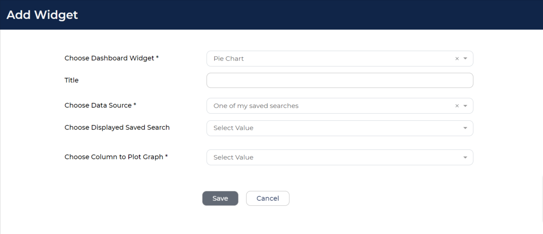Click the Title field label

pyautogui.click(x=71, y=80)
